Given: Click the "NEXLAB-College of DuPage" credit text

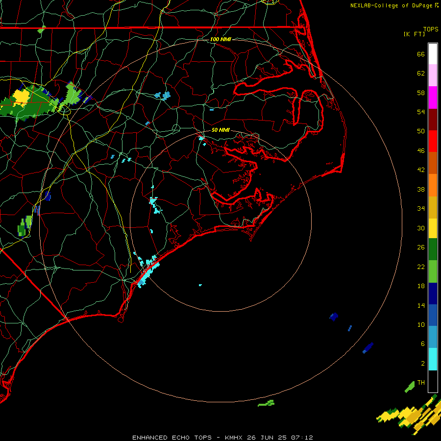Looking at the screenshot, I should [392, 5].
